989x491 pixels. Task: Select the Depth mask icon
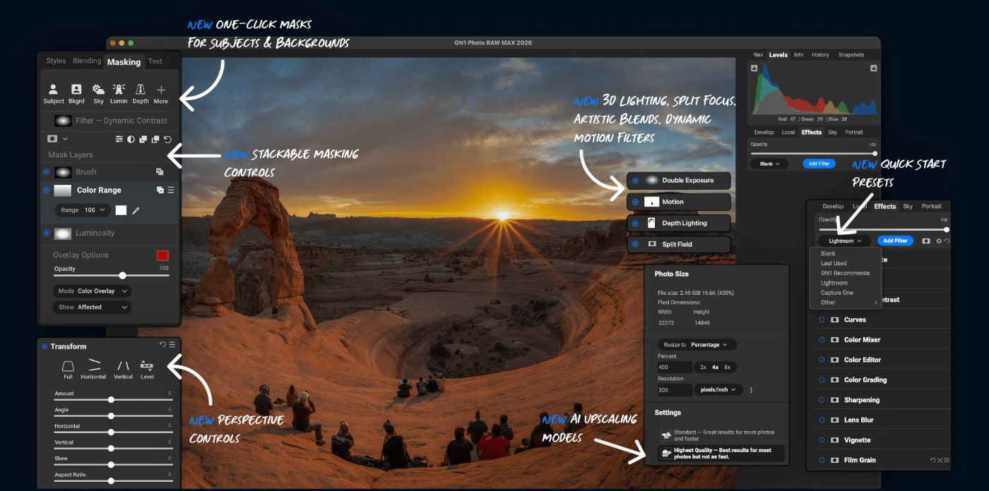tap(141, 90)
